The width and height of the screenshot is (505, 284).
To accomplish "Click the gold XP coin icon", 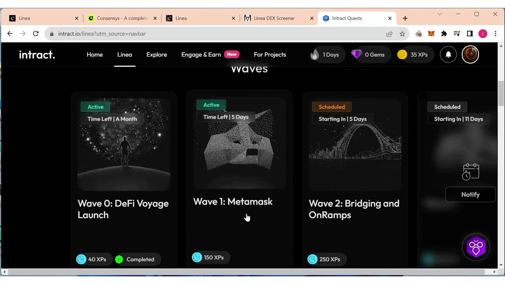I will coord(402,55).
